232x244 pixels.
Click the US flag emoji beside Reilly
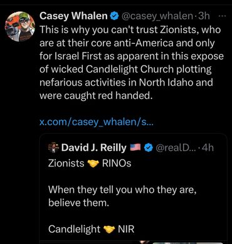(135, 148)
